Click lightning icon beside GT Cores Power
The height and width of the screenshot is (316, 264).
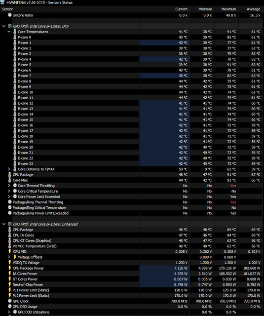[10, 279]
